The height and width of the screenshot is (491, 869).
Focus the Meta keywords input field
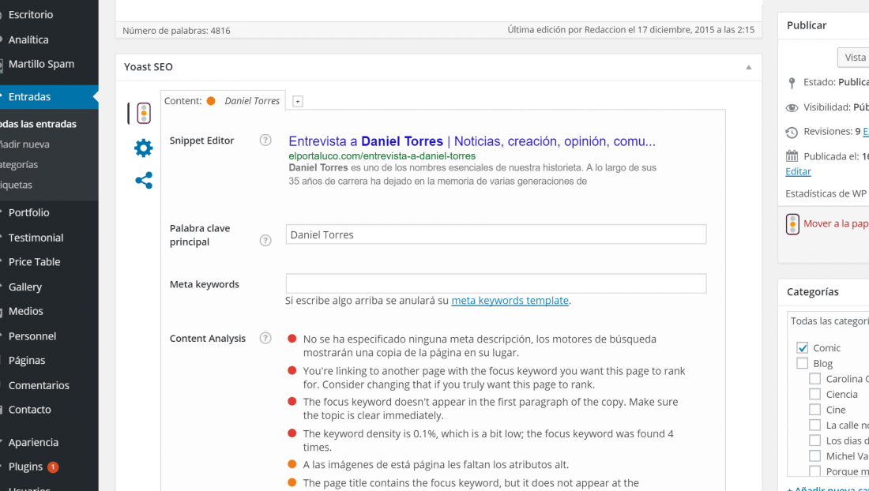[496, 283]
